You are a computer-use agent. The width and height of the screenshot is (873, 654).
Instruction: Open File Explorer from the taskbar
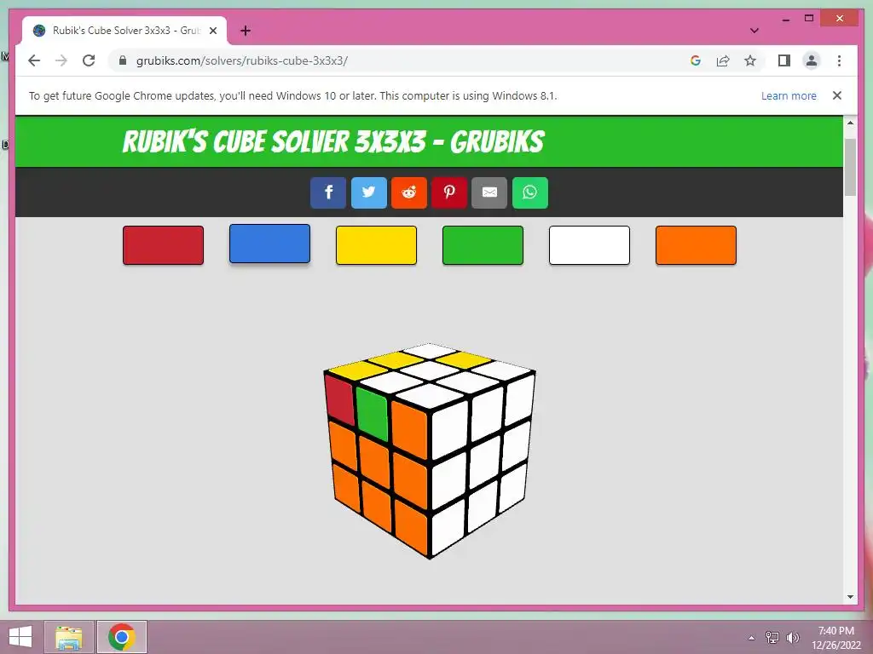69,637
